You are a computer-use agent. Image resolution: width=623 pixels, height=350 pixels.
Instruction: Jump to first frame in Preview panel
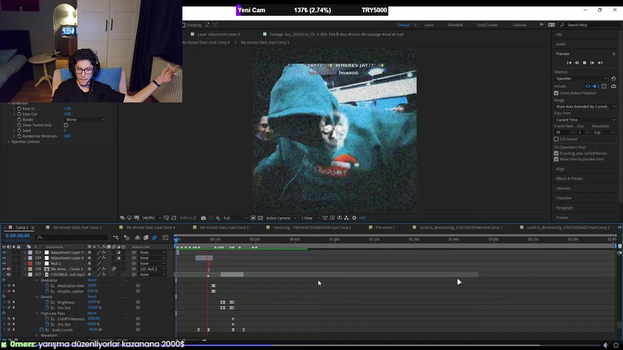coord(569,63)
